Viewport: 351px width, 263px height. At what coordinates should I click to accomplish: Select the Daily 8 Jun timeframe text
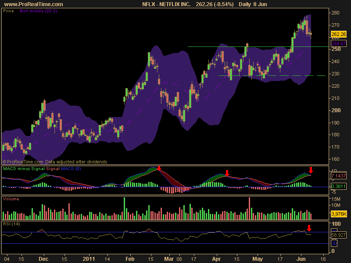tap(253, 4)
